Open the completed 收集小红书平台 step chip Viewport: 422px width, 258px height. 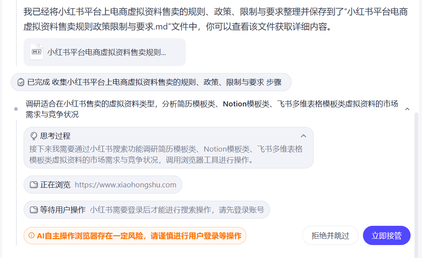coord(154,82)
